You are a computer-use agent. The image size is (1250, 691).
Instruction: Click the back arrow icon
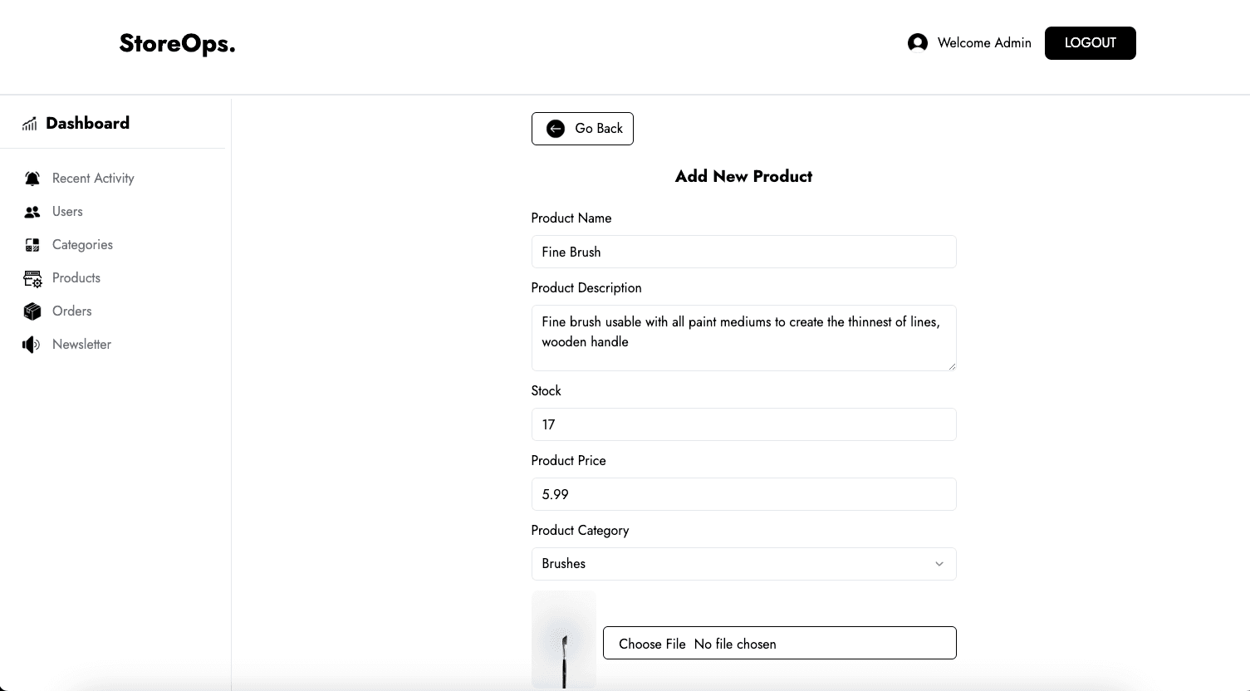(556, 129)
